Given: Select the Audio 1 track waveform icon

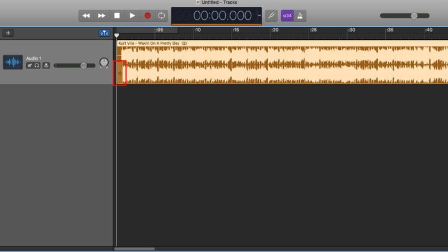Looking at the screenshot, I should click(12, 62).
